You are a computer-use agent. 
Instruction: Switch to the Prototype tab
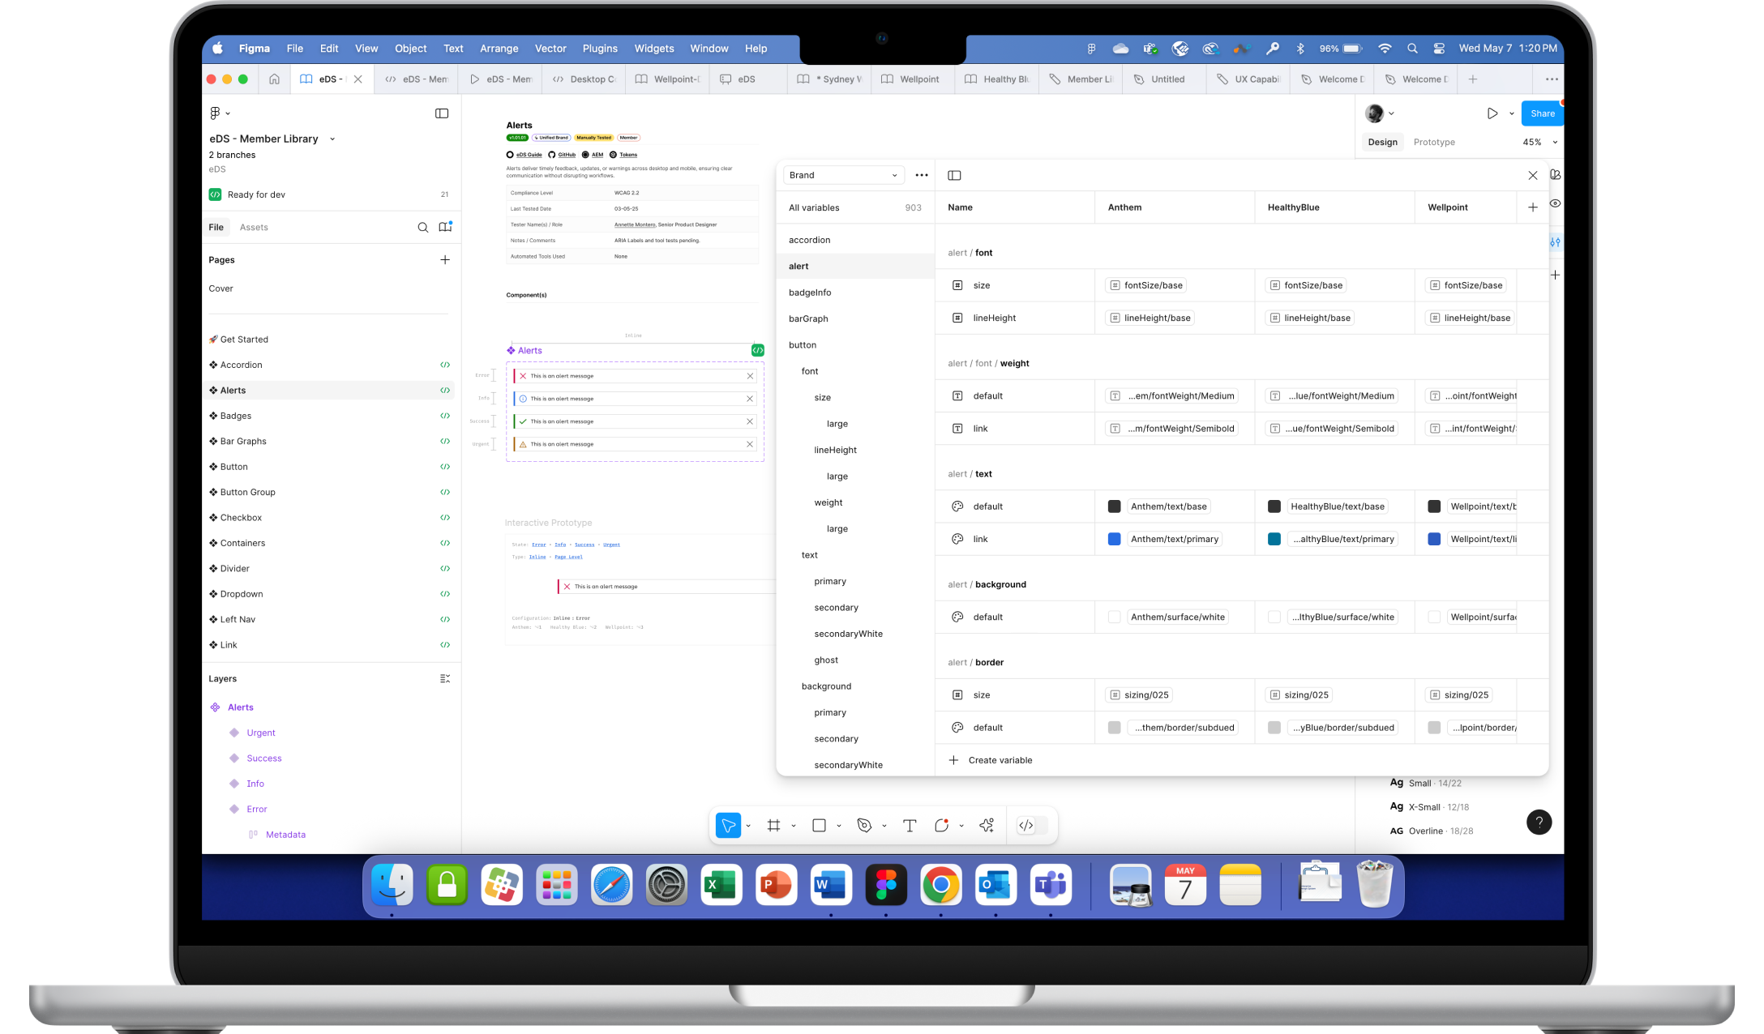pos(1434,142)
